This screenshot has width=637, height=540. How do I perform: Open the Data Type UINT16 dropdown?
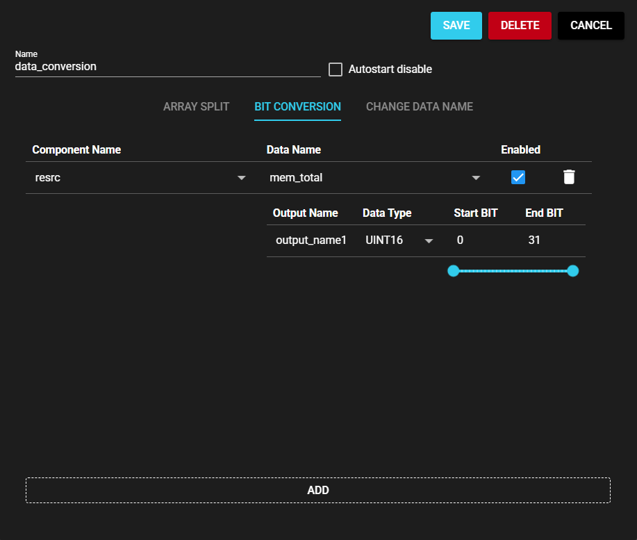point(429,241)
